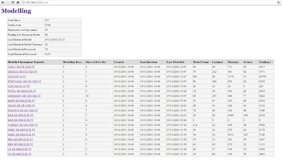Bookmark this page with the star icon

(x=278, y=3)
